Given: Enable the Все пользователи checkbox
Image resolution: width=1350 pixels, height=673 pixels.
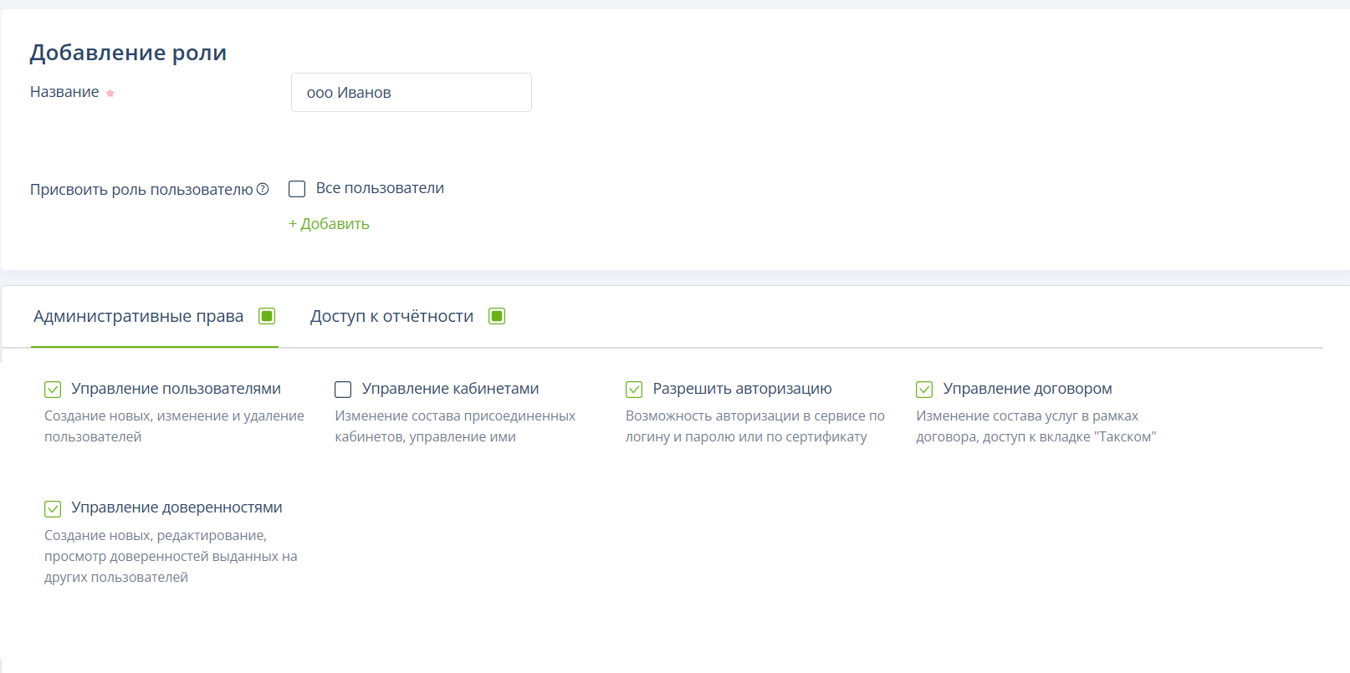Looking at the screenshot, I should [x=297, y=189].
